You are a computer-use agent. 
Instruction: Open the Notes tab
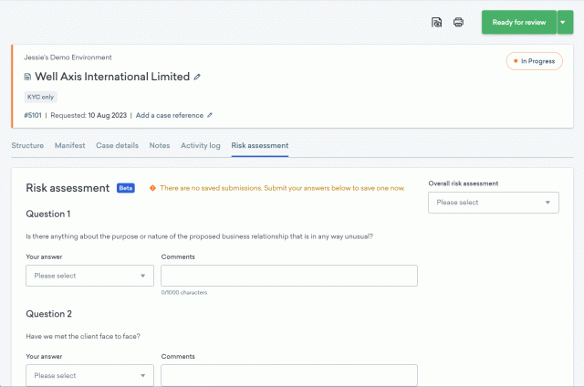[159, 145]
